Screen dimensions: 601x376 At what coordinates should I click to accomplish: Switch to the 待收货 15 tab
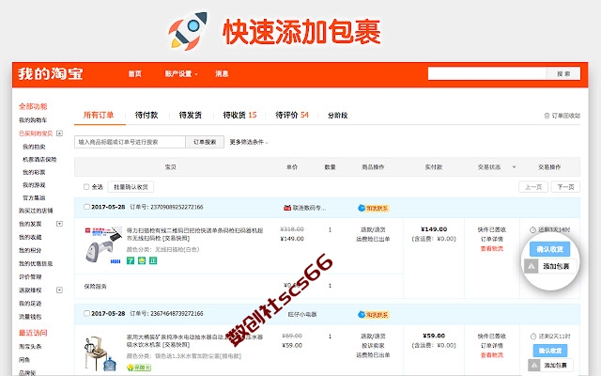pyautogui.click(x=239, y=115)
